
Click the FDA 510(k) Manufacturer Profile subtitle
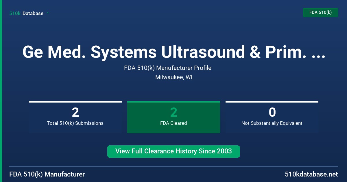(x=168, y=68)
